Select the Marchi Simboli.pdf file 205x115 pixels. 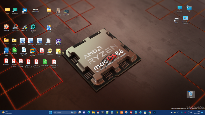[x=28, y=63]
